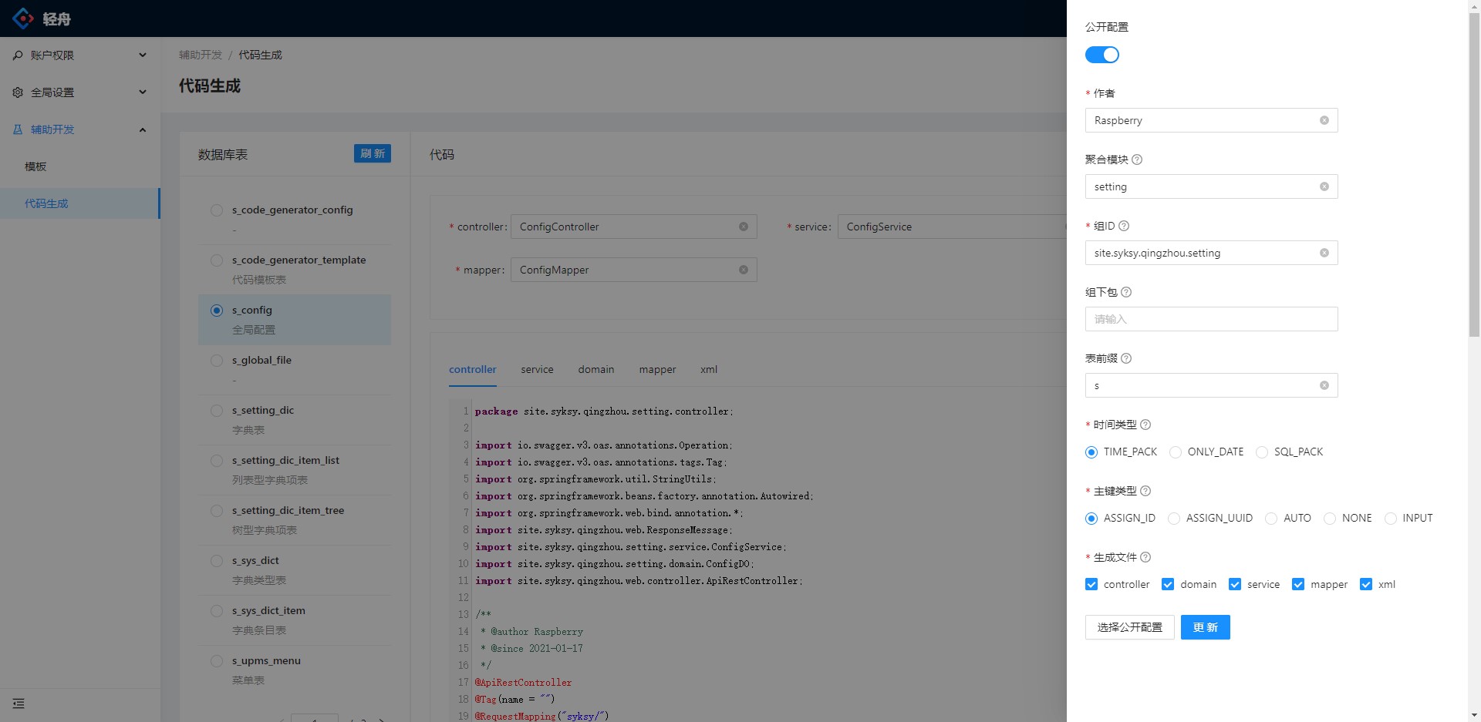1481x722 pixels.
Task: Click the service name input ConfigService
Action: pos(952,227)
